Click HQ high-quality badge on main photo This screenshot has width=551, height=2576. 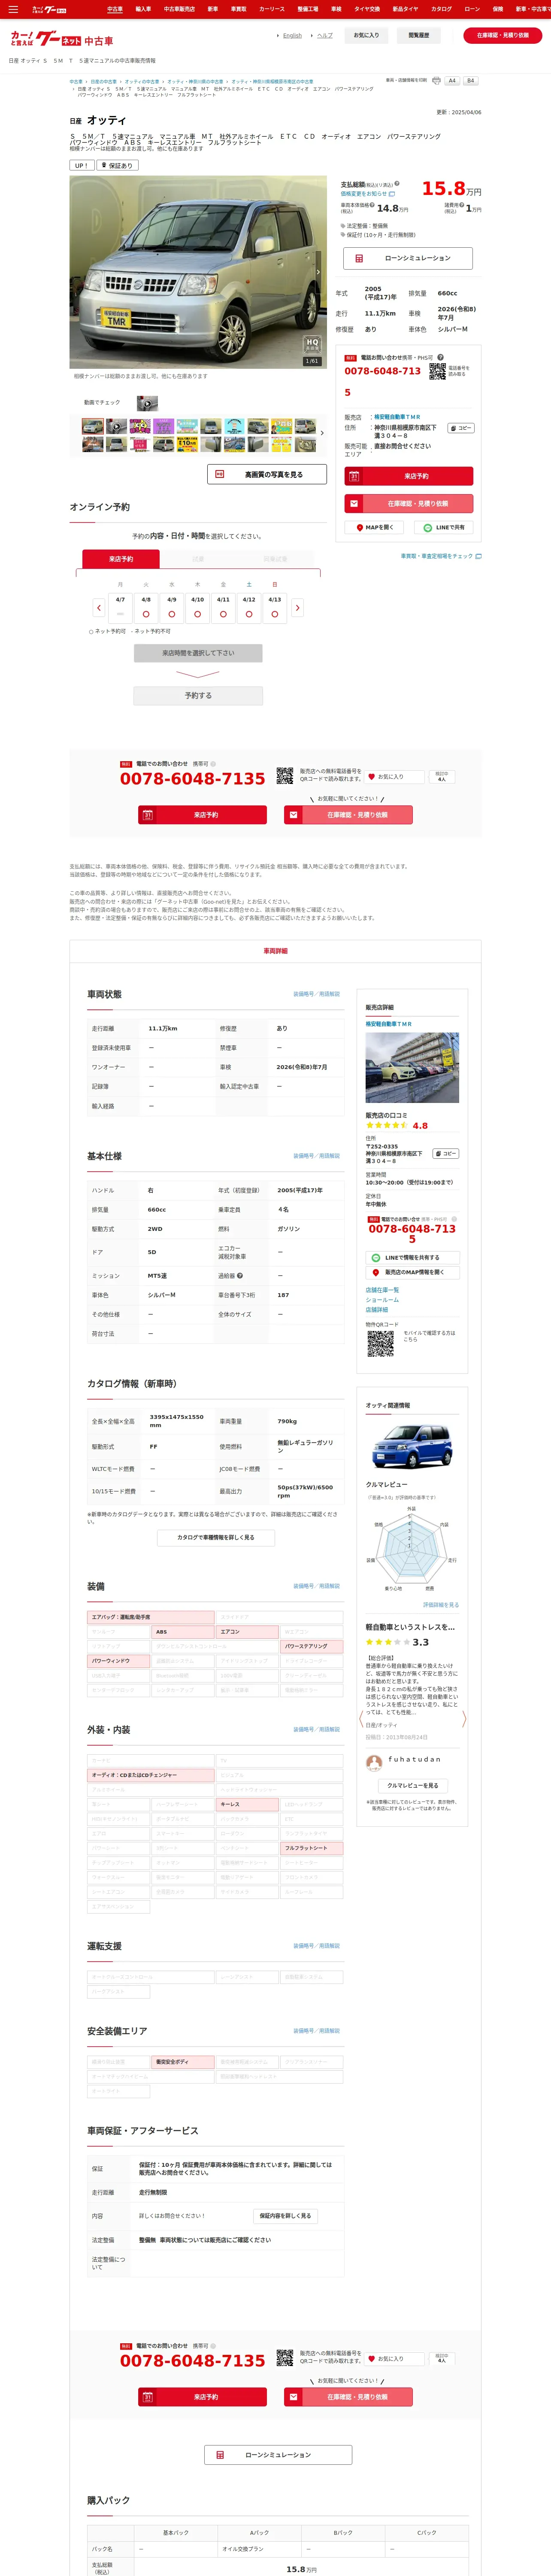(x=312, y=344)
